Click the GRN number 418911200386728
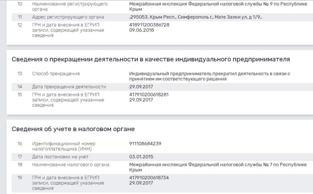The height and width of the screenshot is (194, 313). 149,25
